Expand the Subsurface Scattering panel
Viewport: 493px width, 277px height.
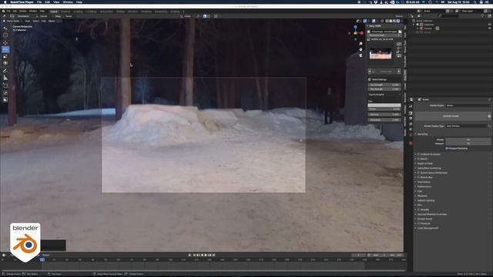pos(429,169)
